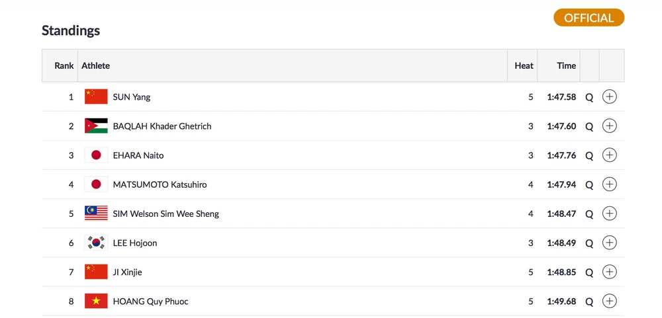Viewport: 662px width, 318px height.
Task: Open athlete SUN Yang's name link
Action: [x=132, y=97]
